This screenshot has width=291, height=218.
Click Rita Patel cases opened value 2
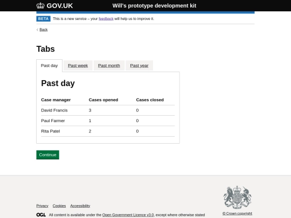[90, 131]
